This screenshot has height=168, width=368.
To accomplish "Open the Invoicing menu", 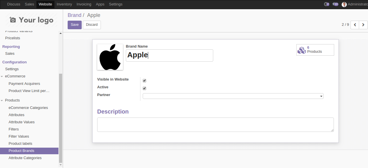I will pyautogui.click(x=84, y=4).
